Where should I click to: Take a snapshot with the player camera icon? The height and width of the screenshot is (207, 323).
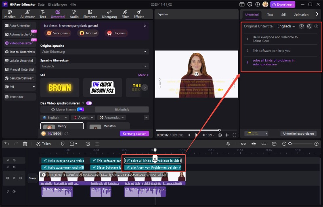[220, 135]
